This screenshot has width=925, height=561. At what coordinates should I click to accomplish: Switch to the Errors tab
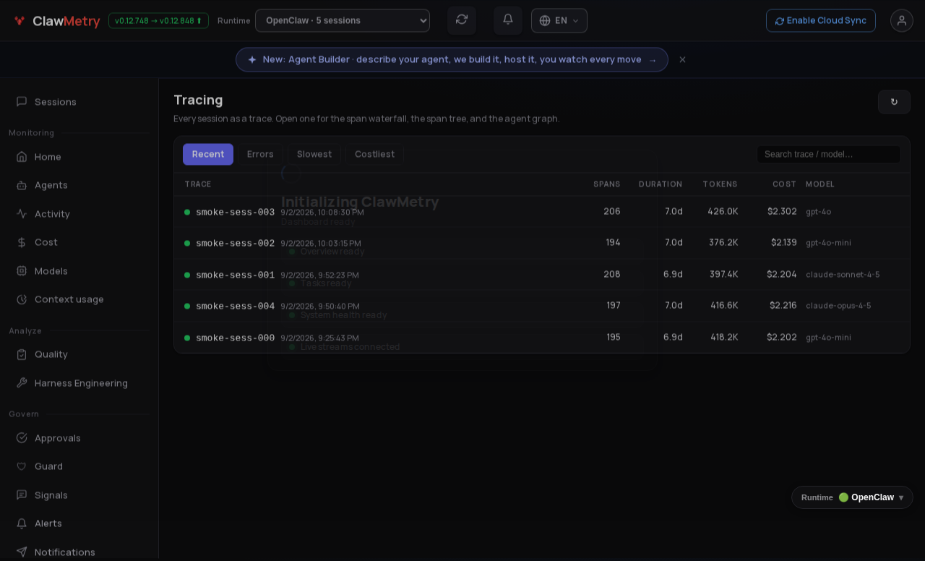click(x=260, y=154)
